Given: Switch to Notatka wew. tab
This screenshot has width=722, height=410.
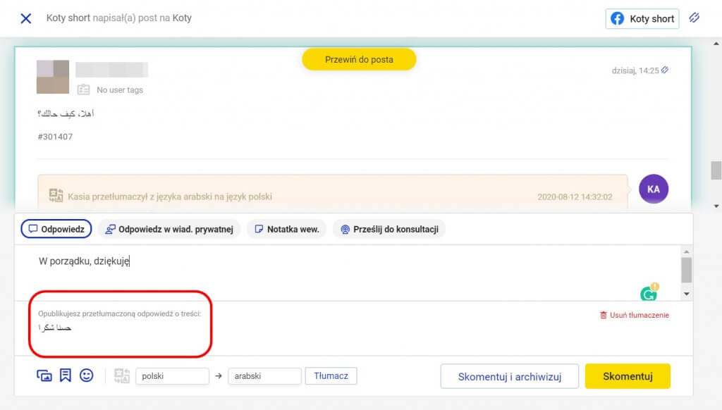Looking at the screenshot, I should click(286, 229).
